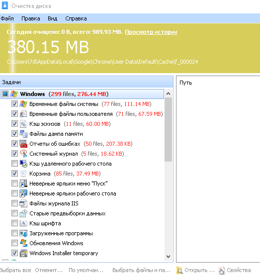Toggle the Windows group checkbox

pos(5,93)
